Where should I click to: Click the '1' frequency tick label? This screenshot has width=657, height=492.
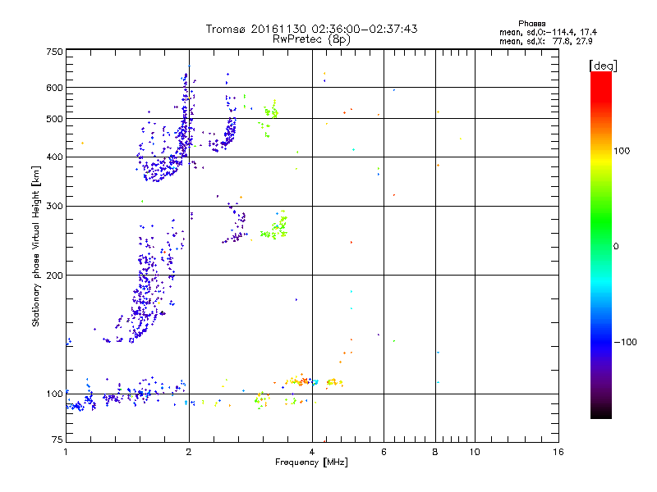pyautogui.click(x=66, y=452)
